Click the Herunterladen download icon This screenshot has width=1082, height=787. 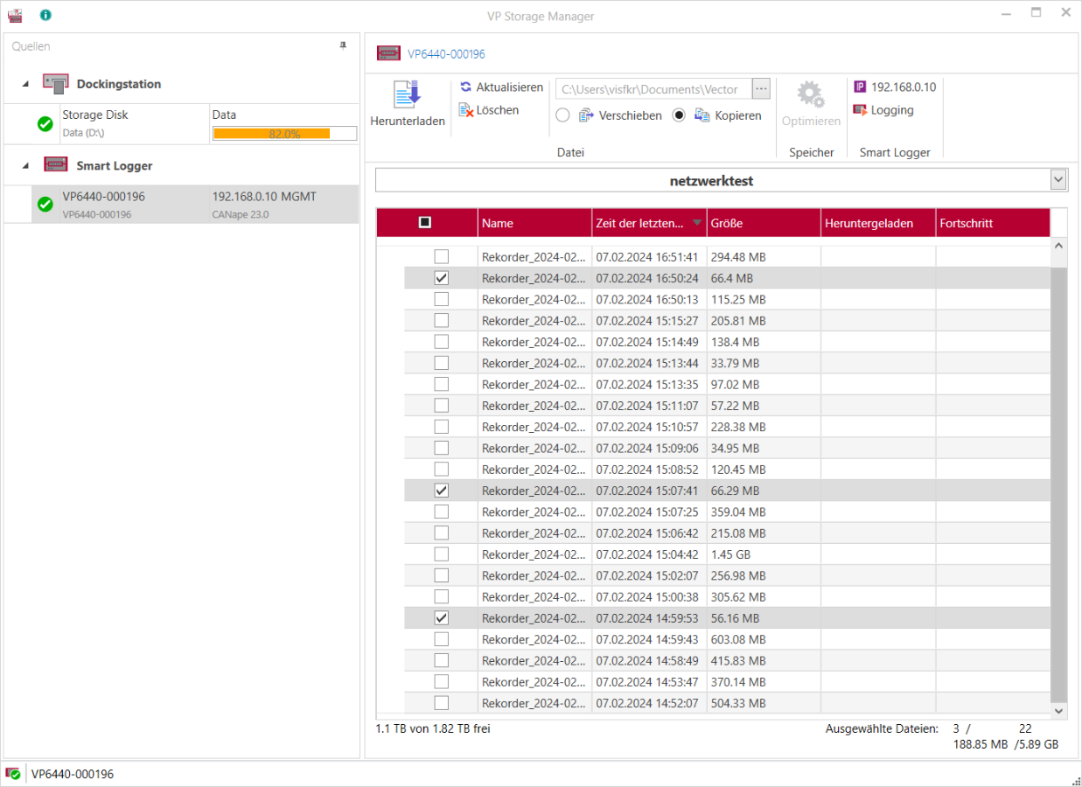pyautogui.click(x=408, y=94)
